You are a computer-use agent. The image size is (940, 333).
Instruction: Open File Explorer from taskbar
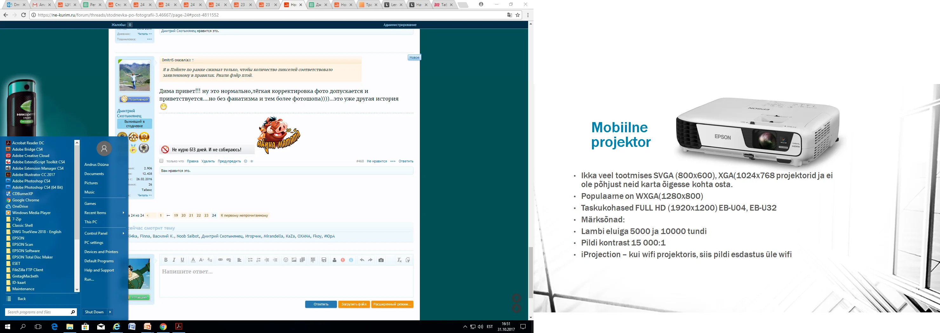[x=70, y=327]
